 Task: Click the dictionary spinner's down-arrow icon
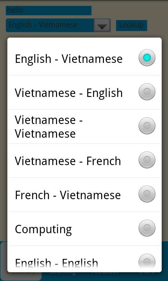click(x=102, y=25)
